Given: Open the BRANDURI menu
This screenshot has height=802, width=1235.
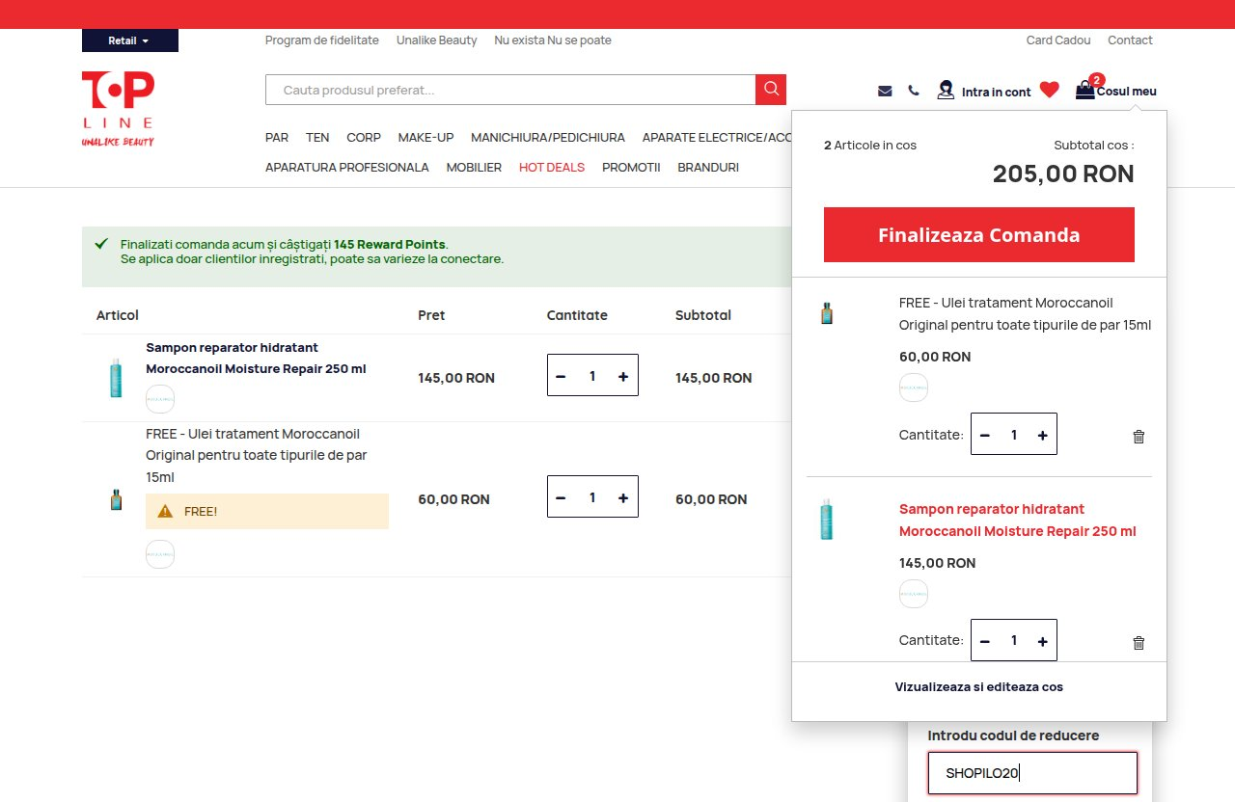Looking at the screenshot, I should pyautogui.click(x=708, y=167).
